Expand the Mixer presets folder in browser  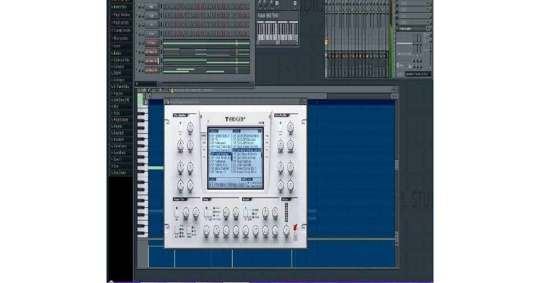tap(121, 38)
